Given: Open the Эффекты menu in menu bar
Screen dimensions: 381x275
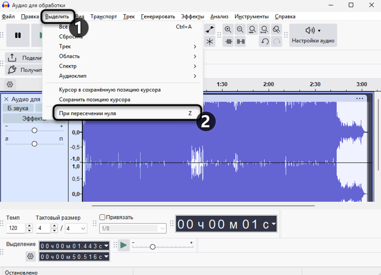Looking at the screenshot, I should coord(192,16).
